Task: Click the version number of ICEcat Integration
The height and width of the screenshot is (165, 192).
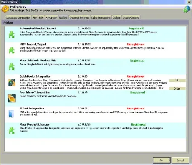Action: [82, 108]
